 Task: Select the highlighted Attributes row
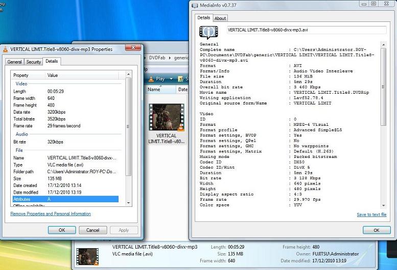coord(65,199)
